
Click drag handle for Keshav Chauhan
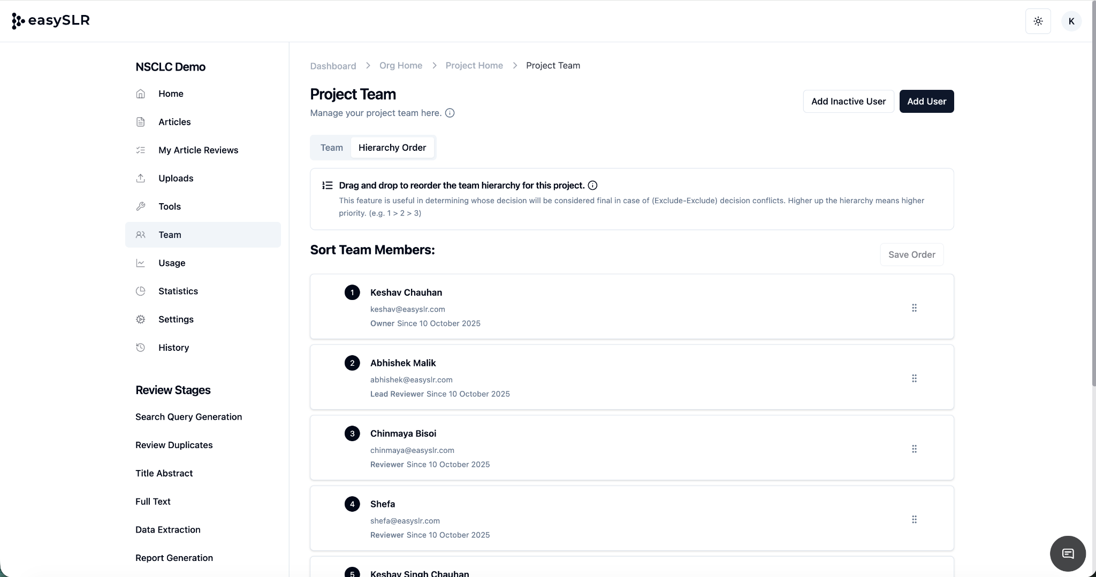(914, 308)
